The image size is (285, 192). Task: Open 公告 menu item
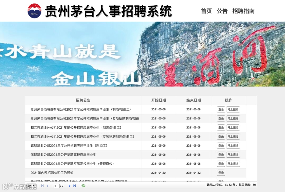(x=222, y=11)
